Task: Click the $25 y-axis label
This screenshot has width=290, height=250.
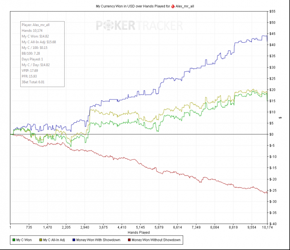Action: click(273, 79)
